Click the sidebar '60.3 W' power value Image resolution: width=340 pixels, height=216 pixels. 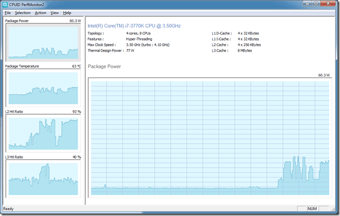(x=75, y=21)
